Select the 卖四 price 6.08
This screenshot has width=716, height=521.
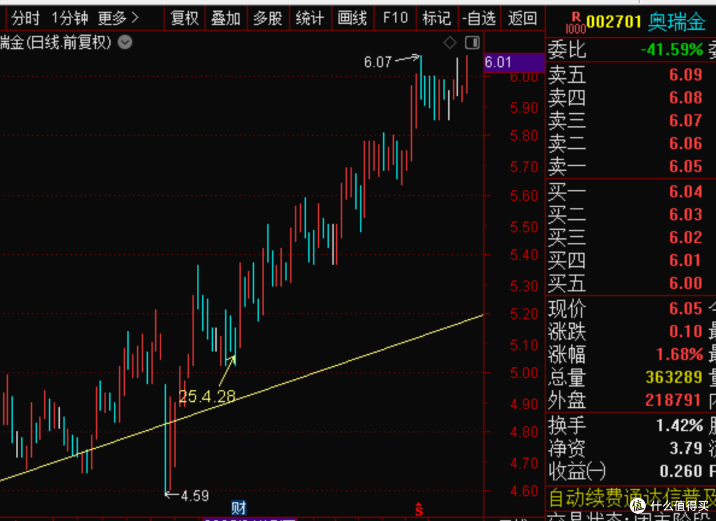(686, 97)
